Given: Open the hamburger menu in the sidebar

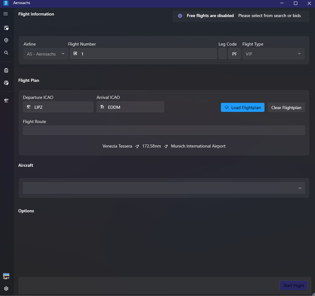Looking at the screenshot, I should point(6,14).
